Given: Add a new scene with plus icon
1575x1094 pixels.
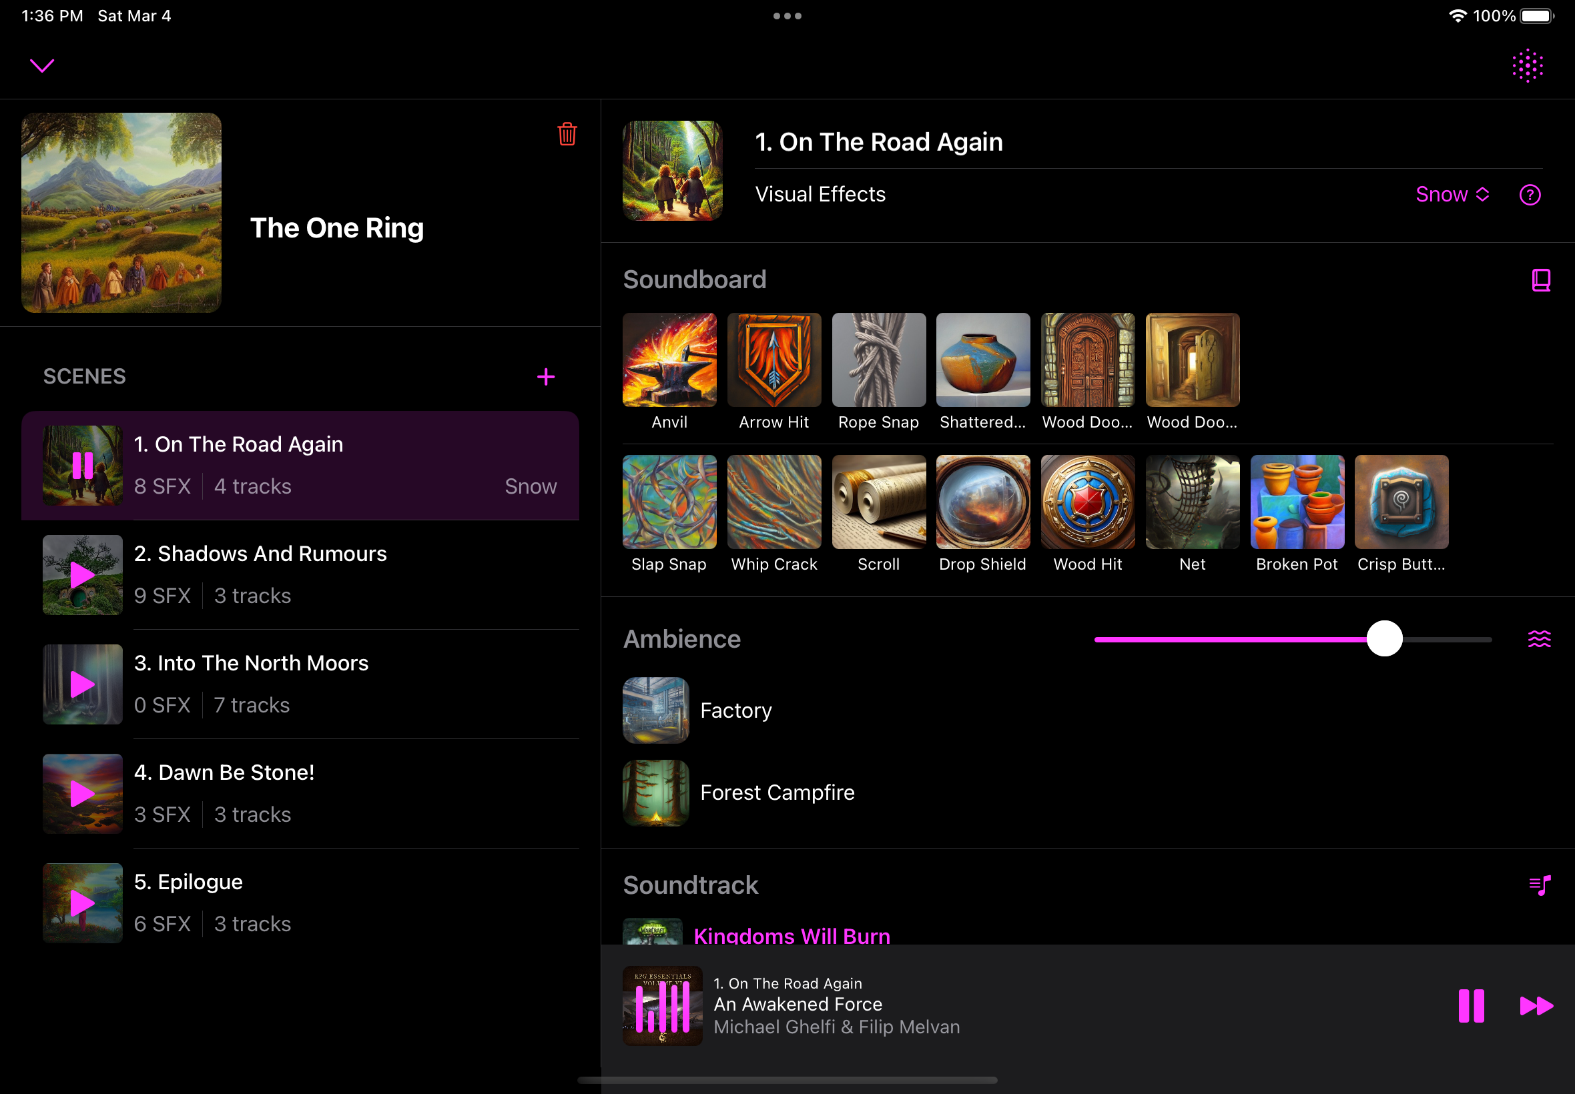Looking at the screenshot, I should 546,376.
